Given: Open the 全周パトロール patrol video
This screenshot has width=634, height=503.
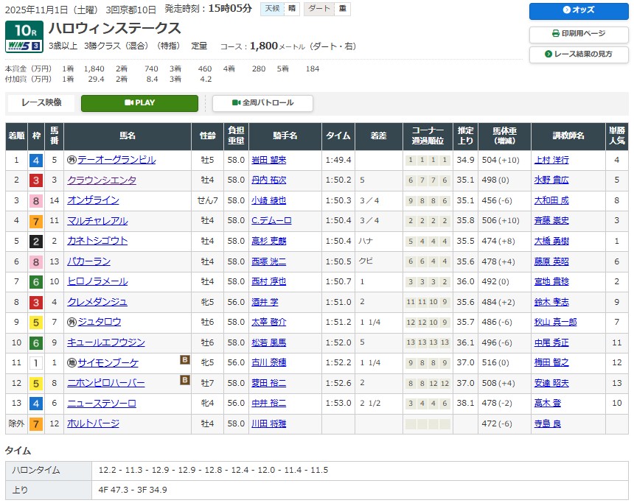Looking at the screenshot, I should point(262,103).
